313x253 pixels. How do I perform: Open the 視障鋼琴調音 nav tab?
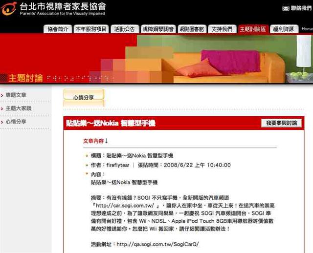pyautogui.click(x=158, y=29)
